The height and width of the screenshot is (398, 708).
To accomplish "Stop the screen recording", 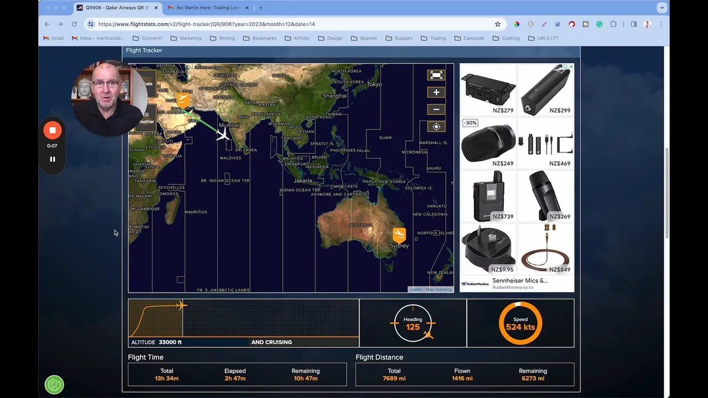I will coord(53,130).
